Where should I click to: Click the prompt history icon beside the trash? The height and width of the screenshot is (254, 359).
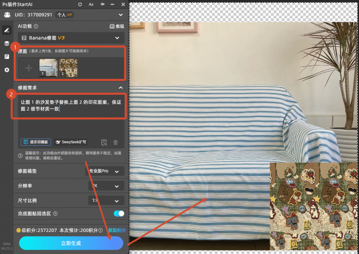click(104, 142)
